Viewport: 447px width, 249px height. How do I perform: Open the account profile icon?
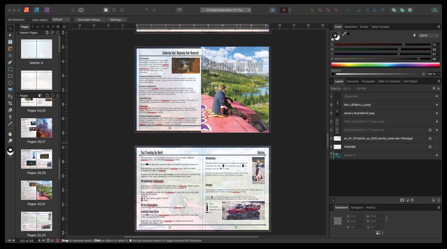pyautogui.click(x=434, y=10)
